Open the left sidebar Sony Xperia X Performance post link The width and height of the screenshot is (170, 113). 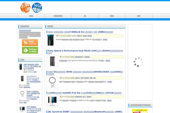coord(33,80)
